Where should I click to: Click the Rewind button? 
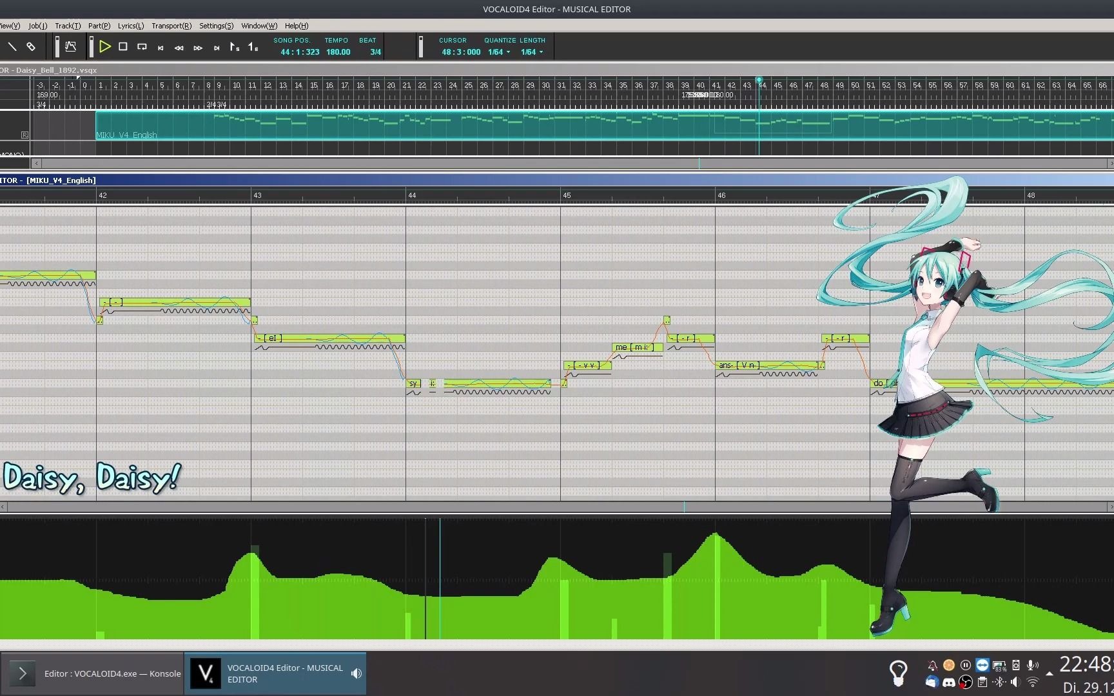click(179, 48)
